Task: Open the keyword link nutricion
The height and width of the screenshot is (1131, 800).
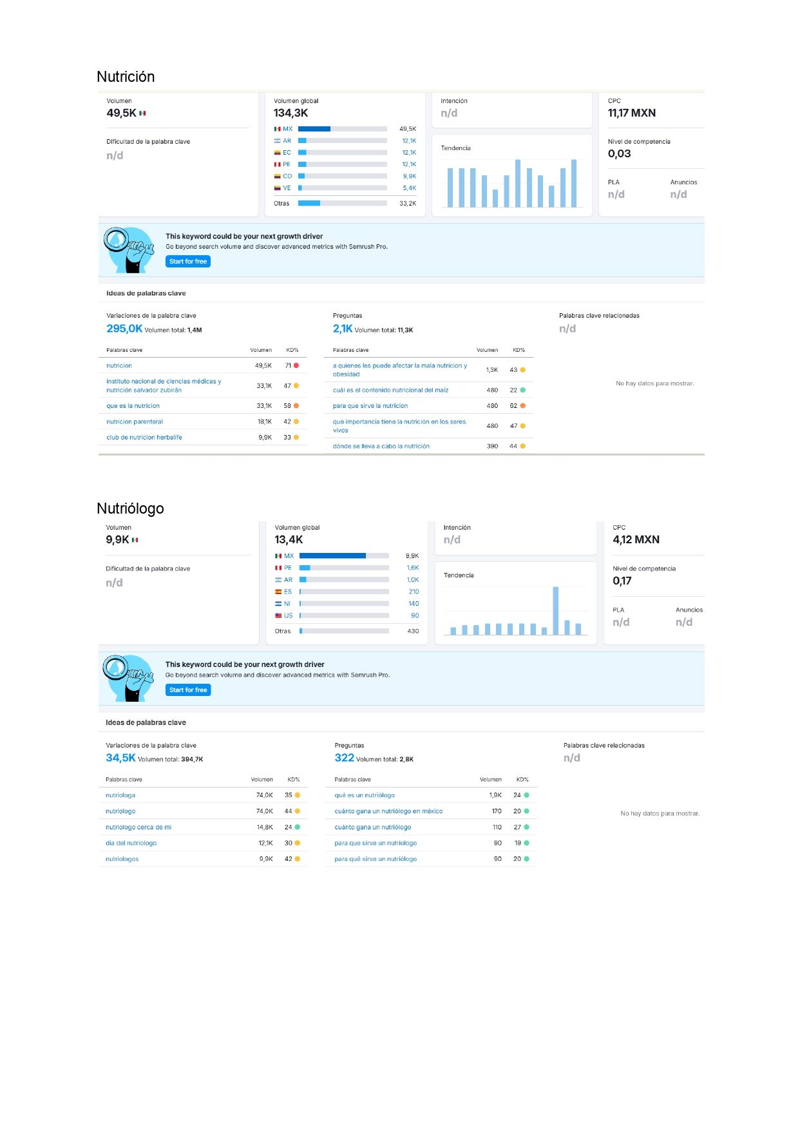Action: click(x=119, y=365)
